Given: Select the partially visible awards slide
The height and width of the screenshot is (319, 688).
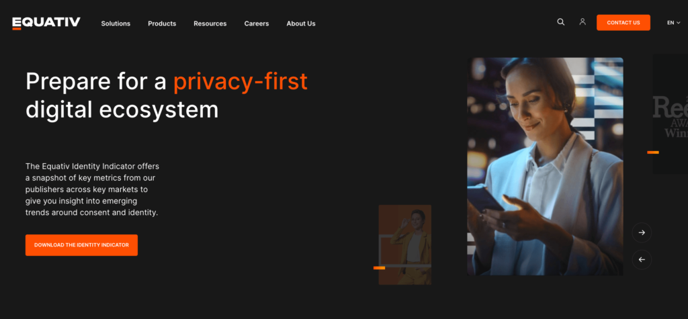Looking at the screenshot, I should 670,113.
